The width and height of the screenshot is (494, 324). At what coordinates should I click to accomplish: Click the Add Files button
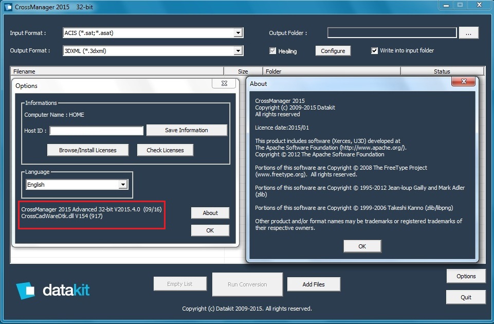pyautogui.click(x=314, y=284)
